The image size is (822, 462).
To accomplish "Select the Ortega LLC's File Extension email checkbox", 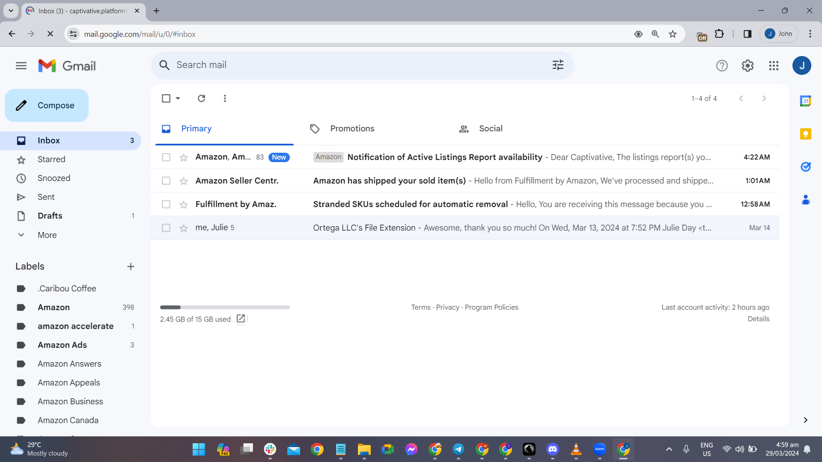I will 166,228.
